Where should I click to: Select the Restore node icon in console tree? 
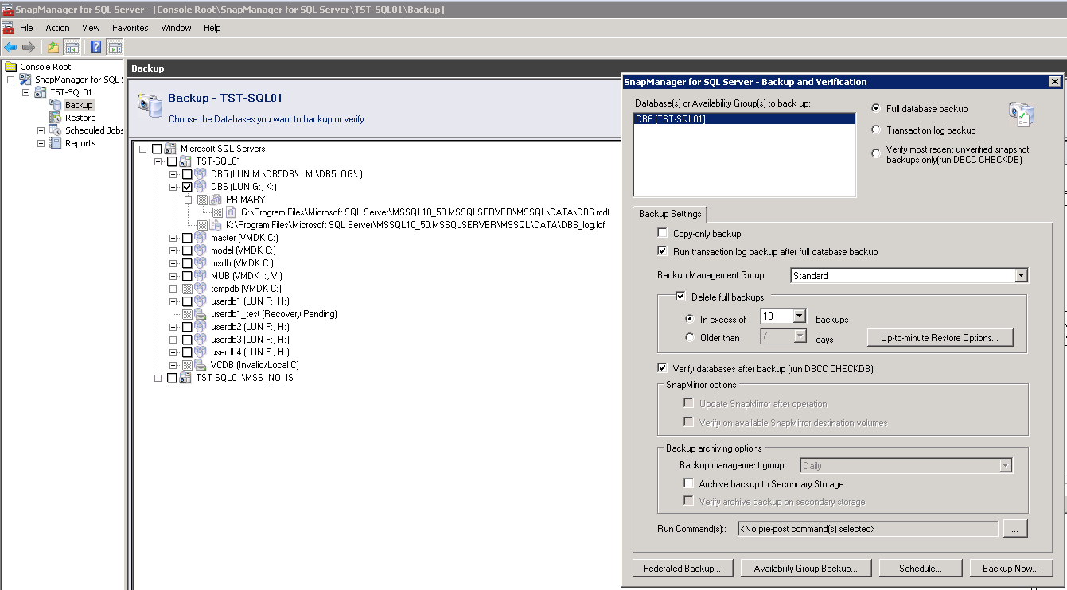pos(56,118)
